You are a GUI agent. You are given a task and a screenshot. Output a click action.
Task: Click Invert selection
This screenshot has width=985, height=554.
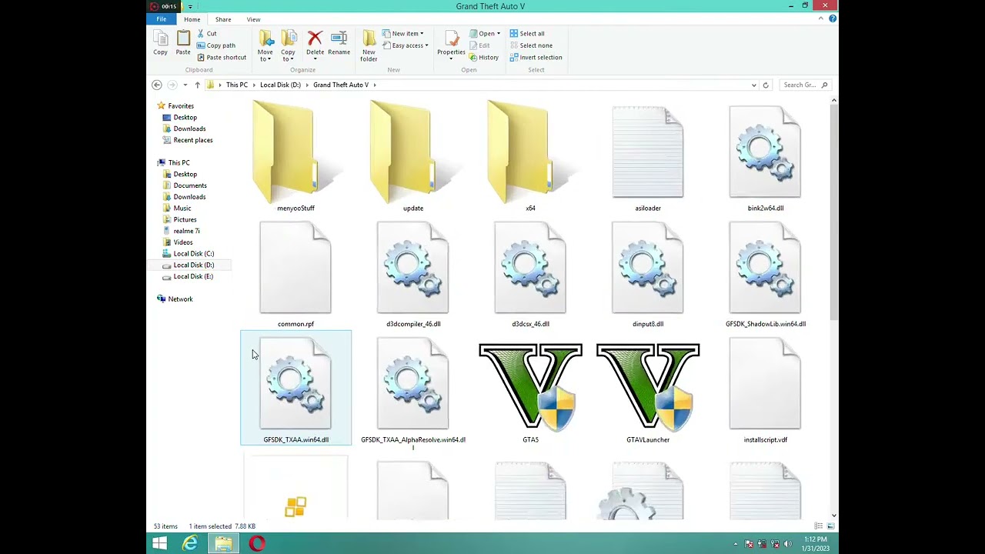[536, 58]
